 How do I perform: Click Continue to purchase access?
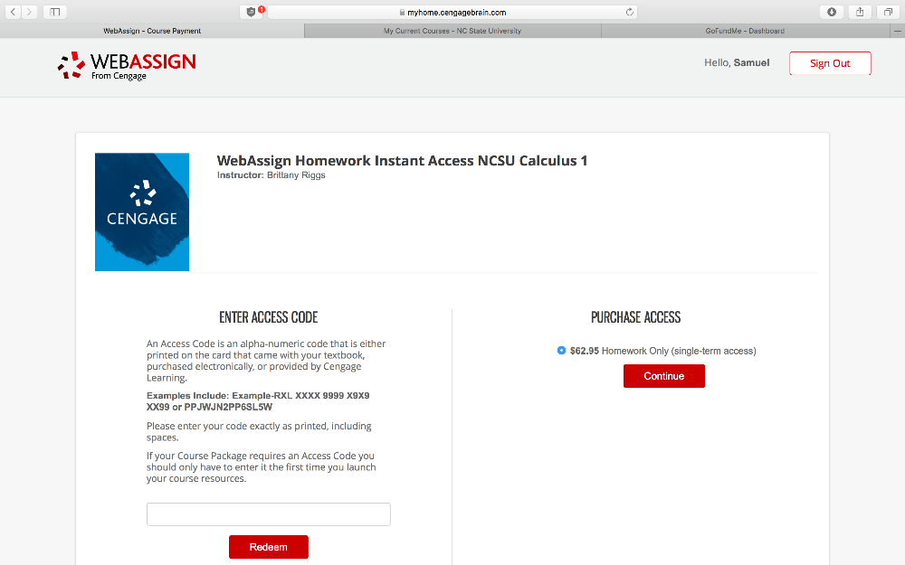663,376
